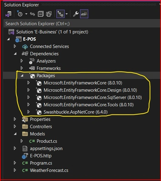Click the C# icon beside Product.cs
Image resolution: width=161 pixels, height=181 pixels.
(32, 141)
